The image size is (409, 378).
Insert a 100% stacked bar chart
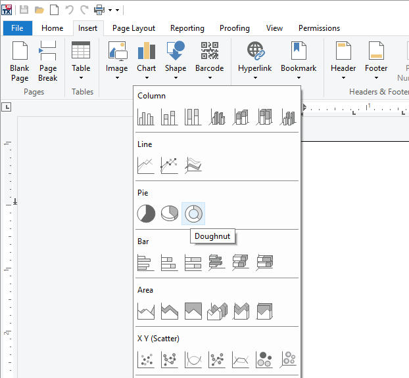tap(193, 262)
